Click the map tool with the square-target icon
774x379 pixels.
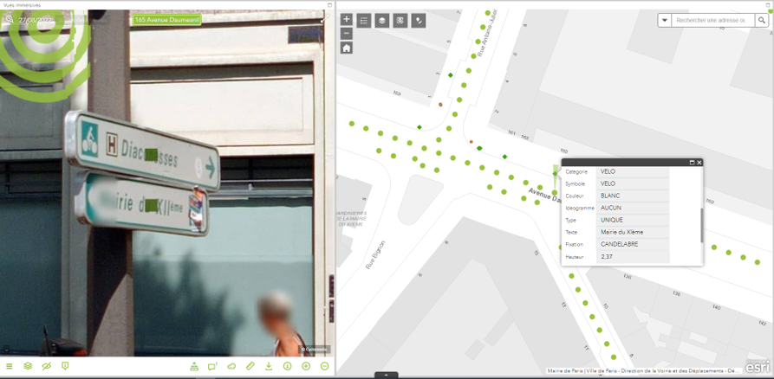[400, 20]
